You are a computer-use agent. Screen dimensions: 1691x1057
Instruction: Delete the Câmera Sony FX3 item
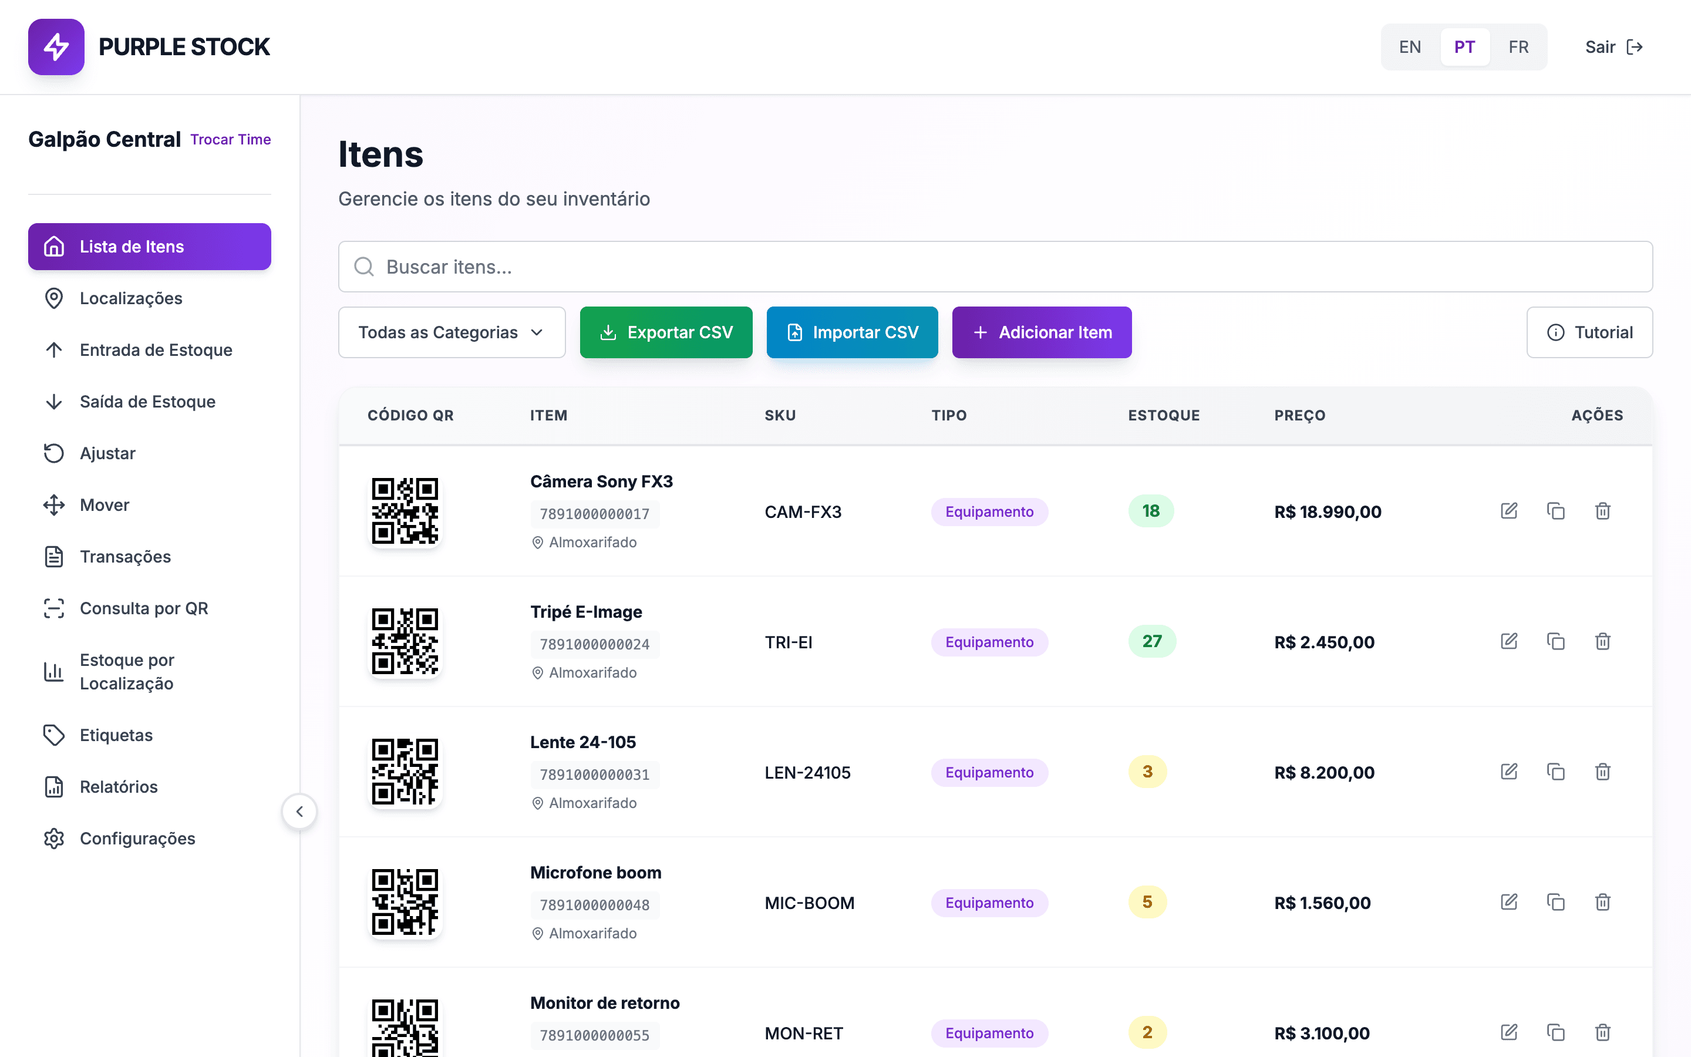1602,511
